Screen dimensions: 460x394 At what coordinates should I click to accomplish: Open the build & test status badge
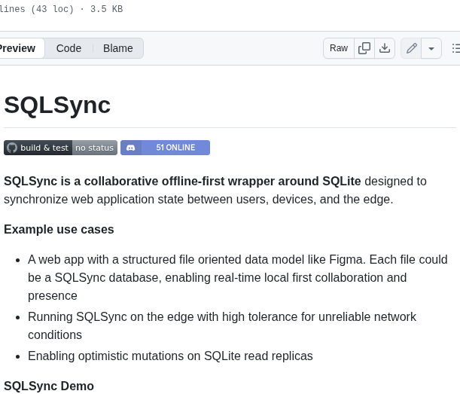click(60, 148)
